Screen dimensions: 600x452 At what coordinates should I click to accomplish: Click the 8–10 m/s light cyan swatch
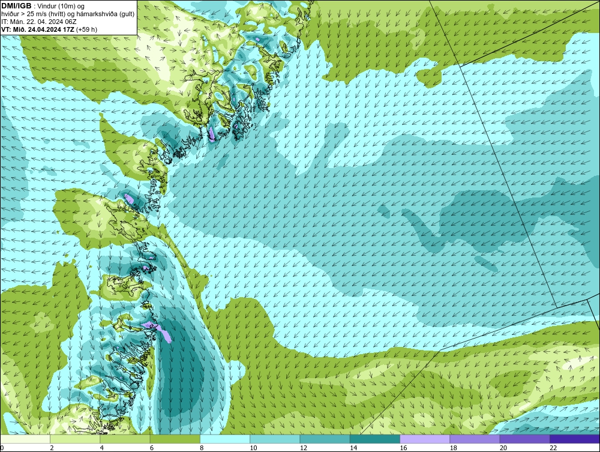coord(225,439)
